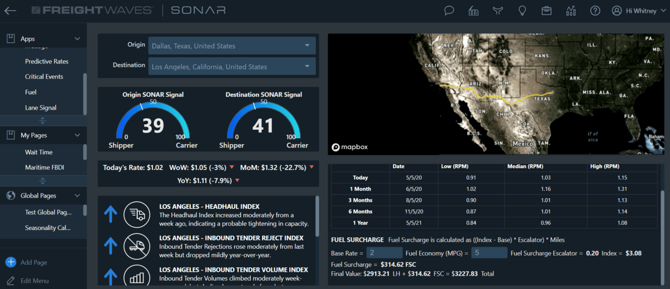Open Wait Time page

pyautogui.click(x=39, y=152)
